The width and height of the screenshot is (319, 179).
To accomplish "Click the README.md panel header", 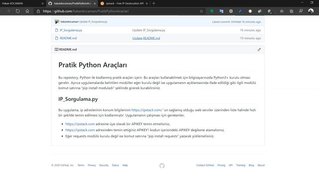I will [x=158, y=50].
